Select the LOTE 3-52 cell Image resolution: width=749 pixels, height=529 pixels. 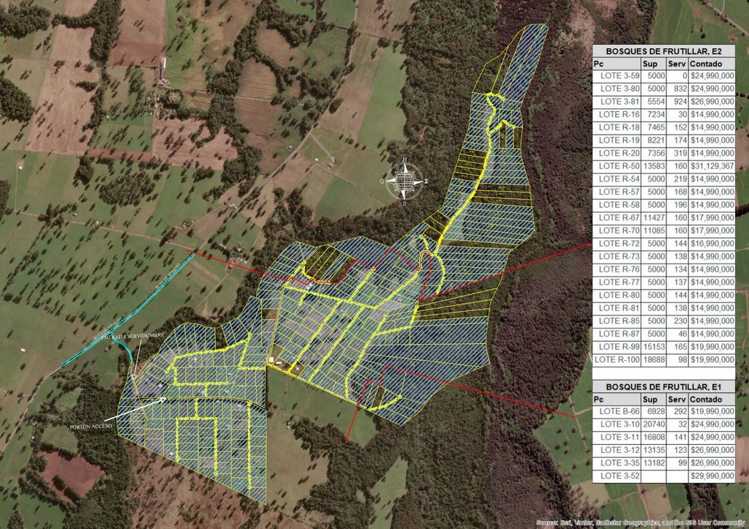coord(617,476)
